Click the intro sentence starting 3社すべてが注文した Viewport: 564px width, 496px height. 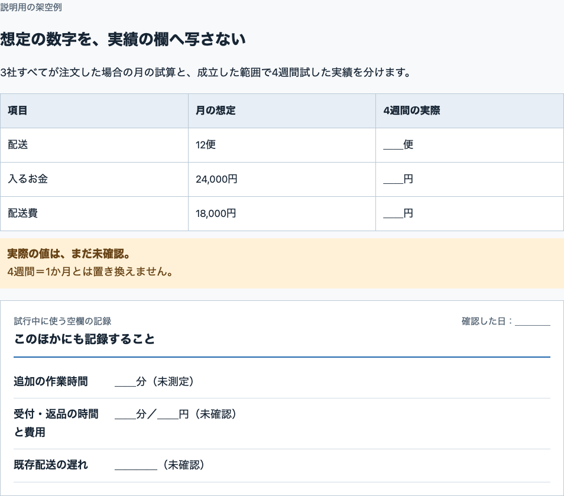[x=206, y=72]
